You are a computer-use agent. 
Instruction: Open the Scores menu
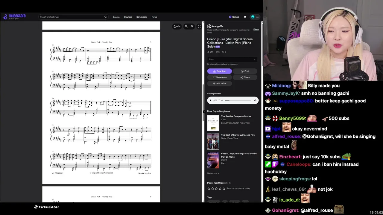click(x=116, y=17)
